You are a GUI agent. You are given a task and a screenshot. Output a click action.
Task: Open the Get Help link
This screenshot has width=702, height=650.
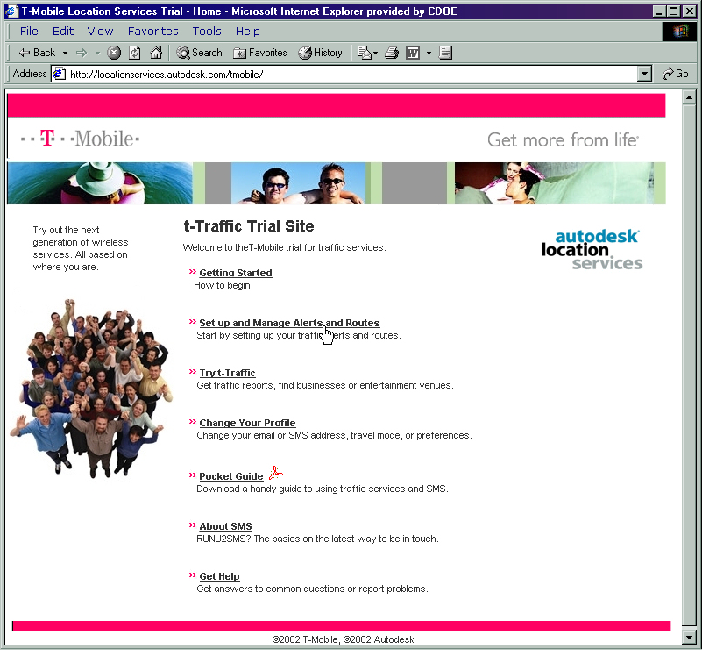click(219, 576)
